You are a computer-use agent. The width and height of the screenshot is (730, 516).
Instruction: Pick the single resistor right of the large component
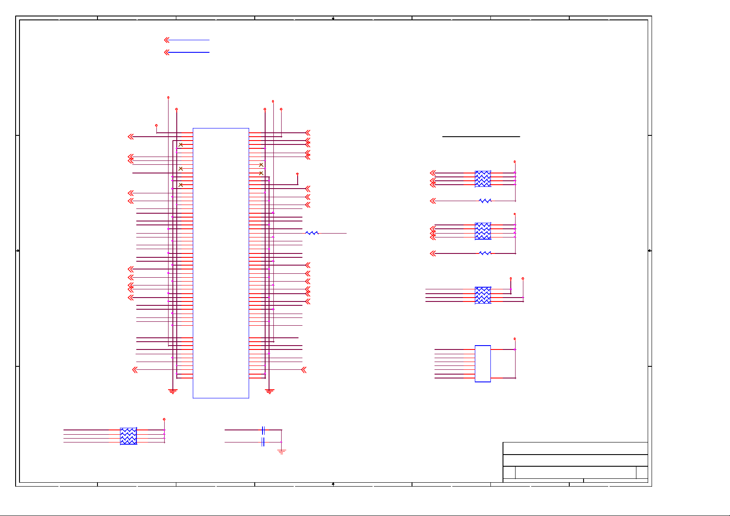click(312, 233)
